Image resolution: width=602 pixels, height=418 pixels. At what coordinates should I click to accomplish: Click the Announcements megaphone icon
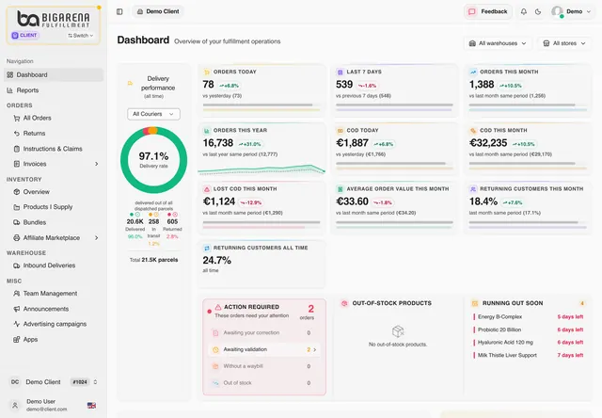[x=17, y=309]
